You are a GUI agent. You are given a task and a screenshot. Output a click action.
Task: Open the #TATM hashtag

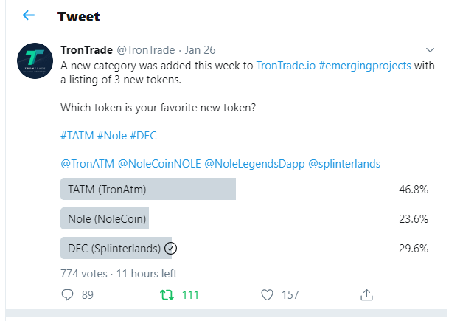[x=77, y=136]
